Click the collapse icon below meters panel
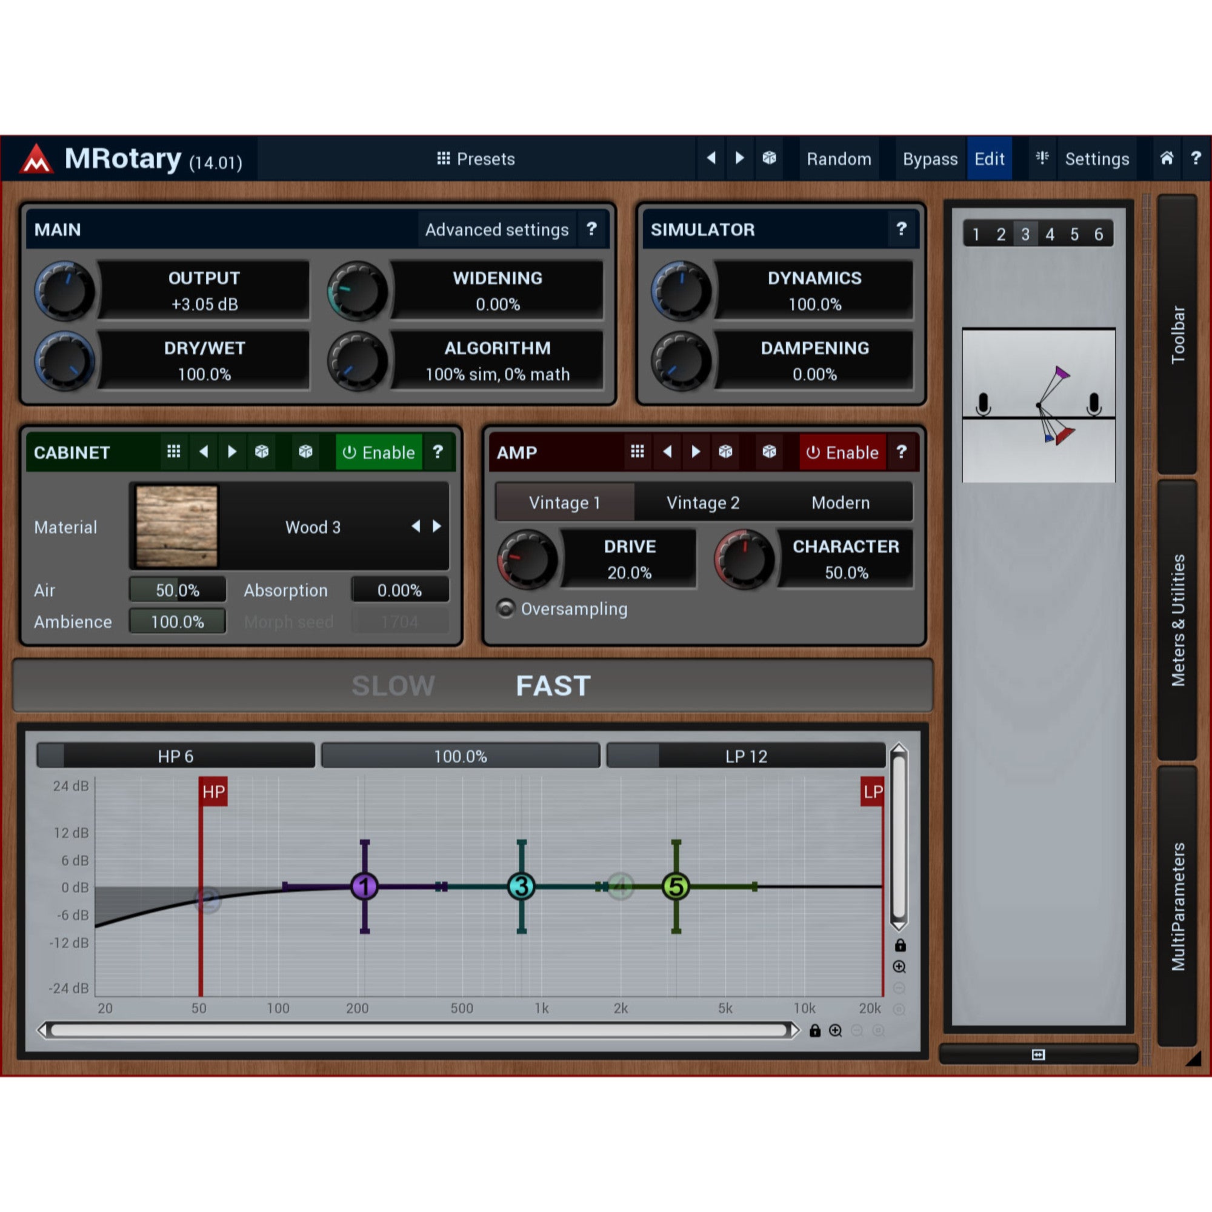This screenshot has height=1212, width=1212. pos(1038,1054)
